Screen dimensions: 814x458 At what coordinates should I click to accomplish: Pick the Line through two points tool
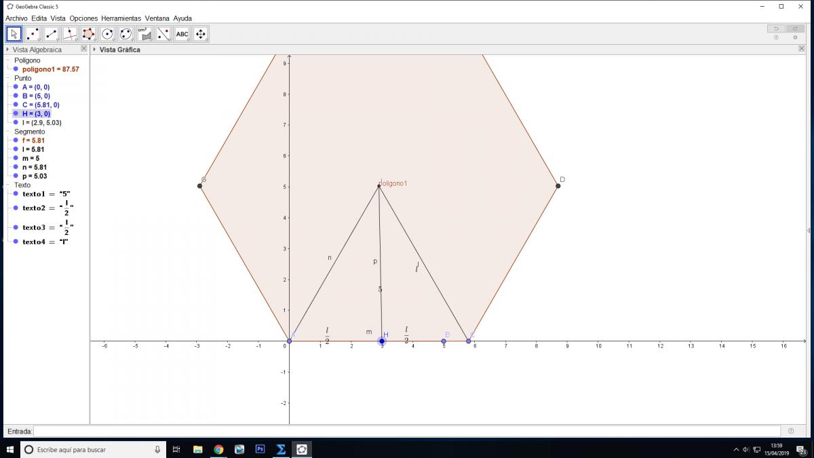click(52, 34)
